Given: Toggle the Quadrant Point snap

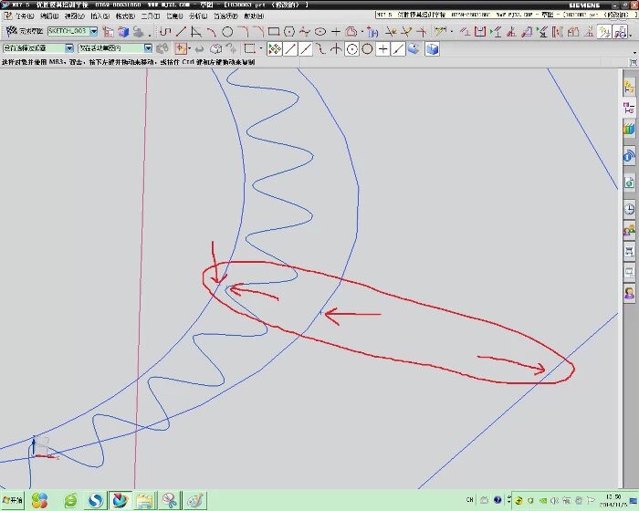Looking at the screenshot, I should tap(367, 49).
